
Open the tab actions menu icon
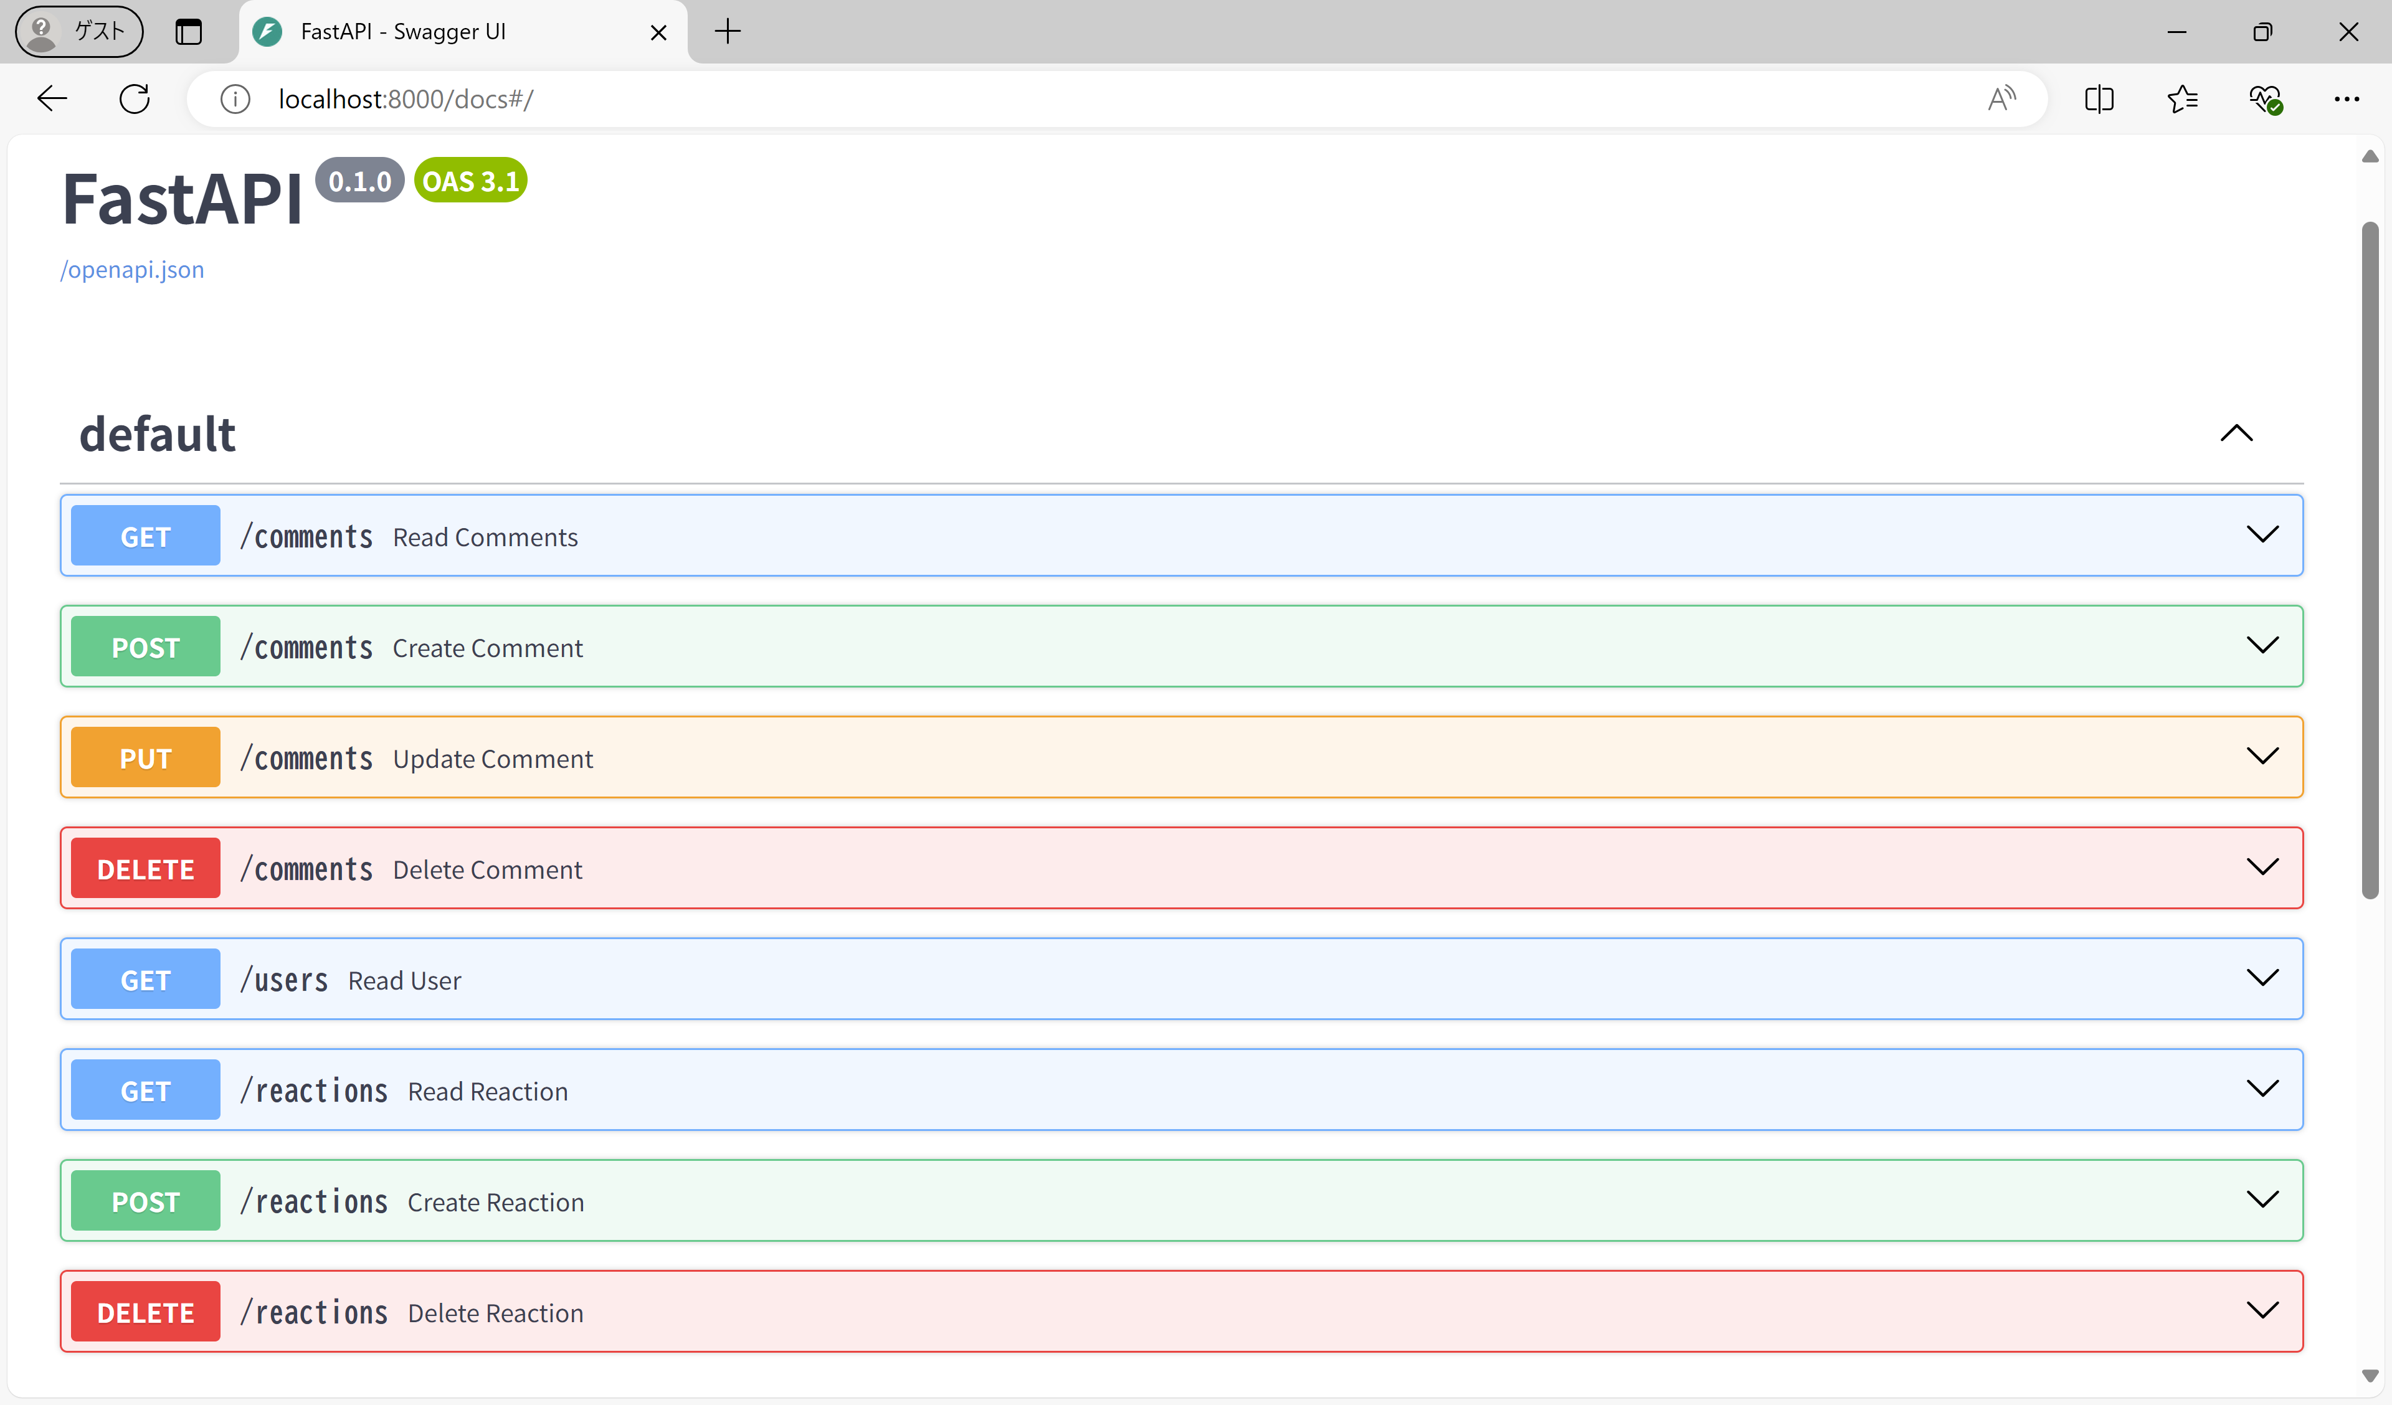tap(189, 31)
